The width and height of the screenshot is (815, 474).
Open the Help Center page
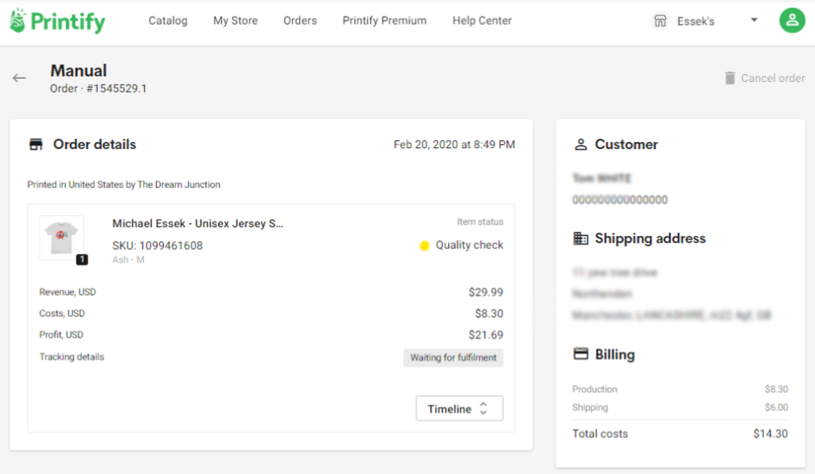(x=482, y=21)
